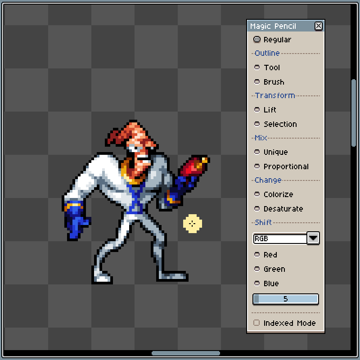Select the Red shift option
The image size is (360, 360).
[265, 255]
